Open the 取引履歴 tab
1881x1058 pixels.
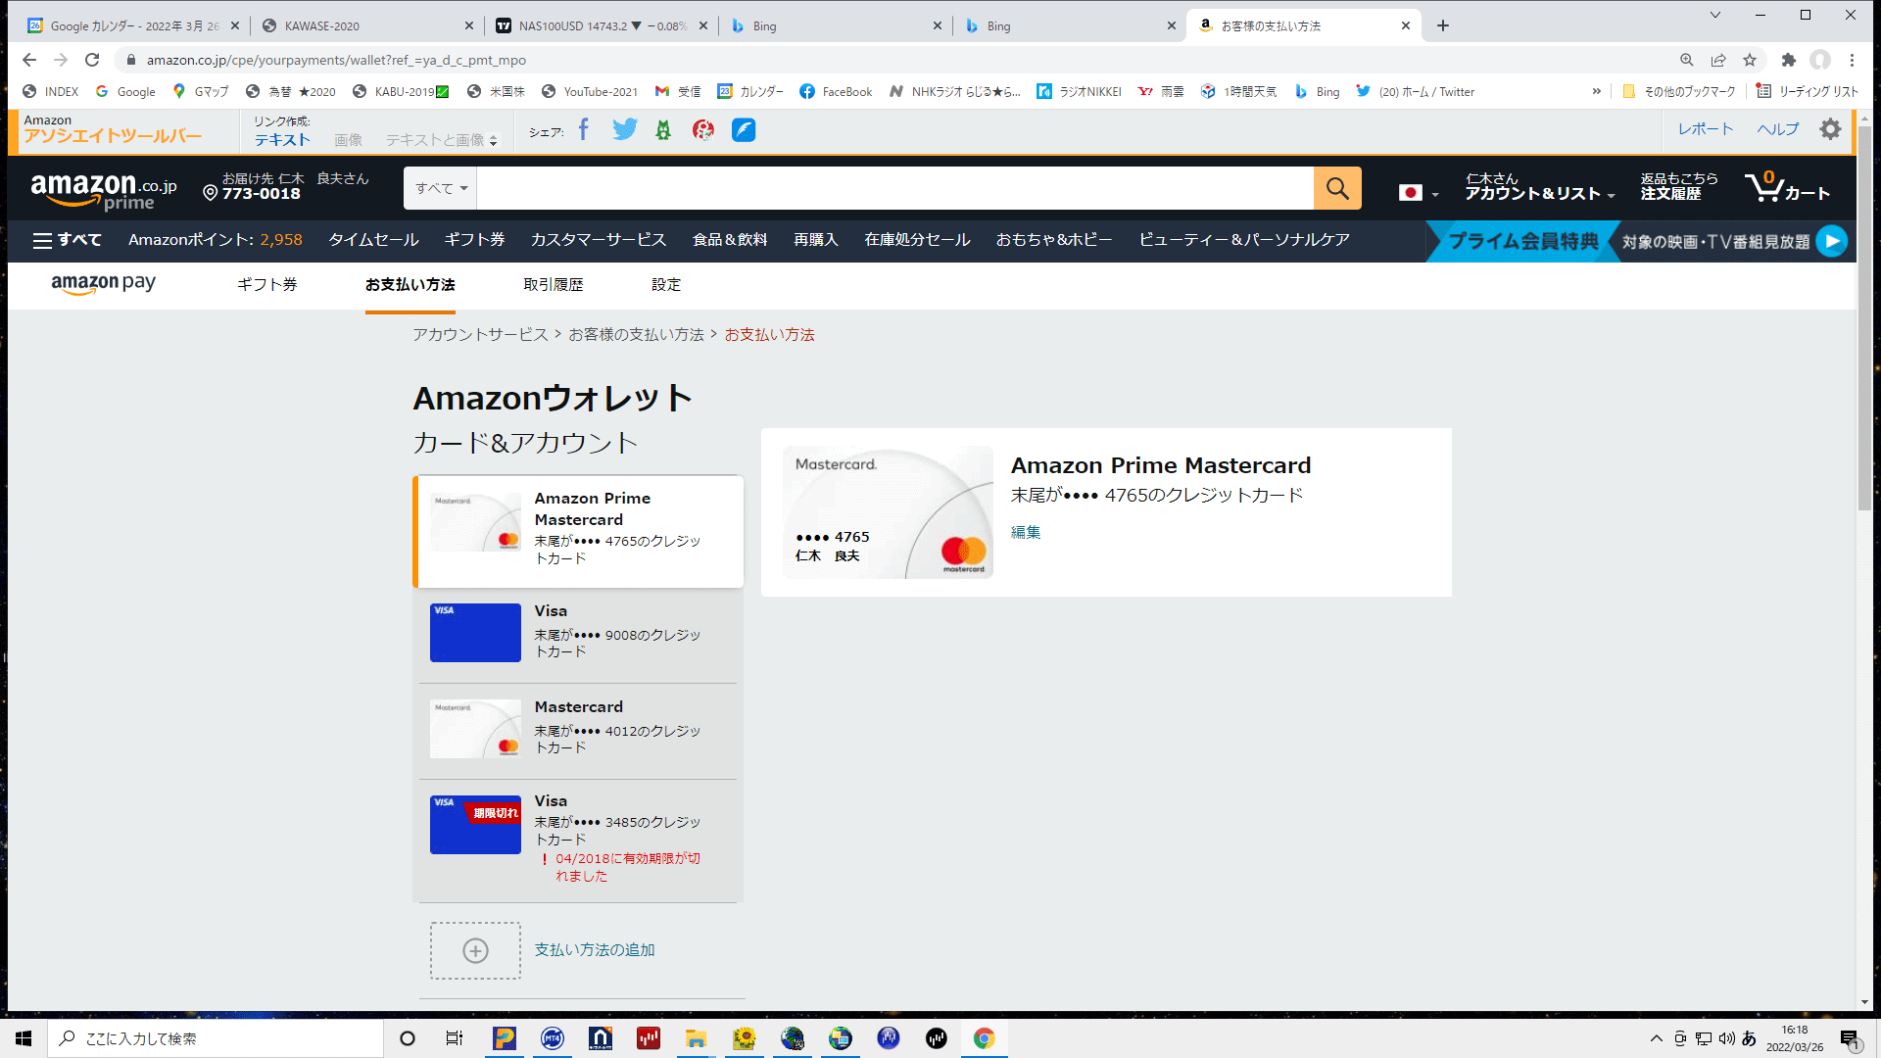[x=553, y=285]
